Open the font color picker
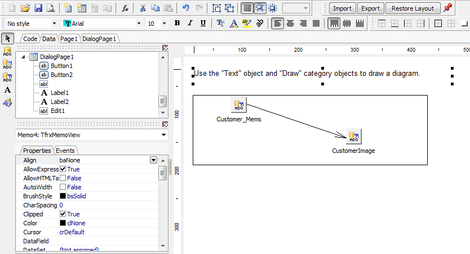 pos(234,23)
